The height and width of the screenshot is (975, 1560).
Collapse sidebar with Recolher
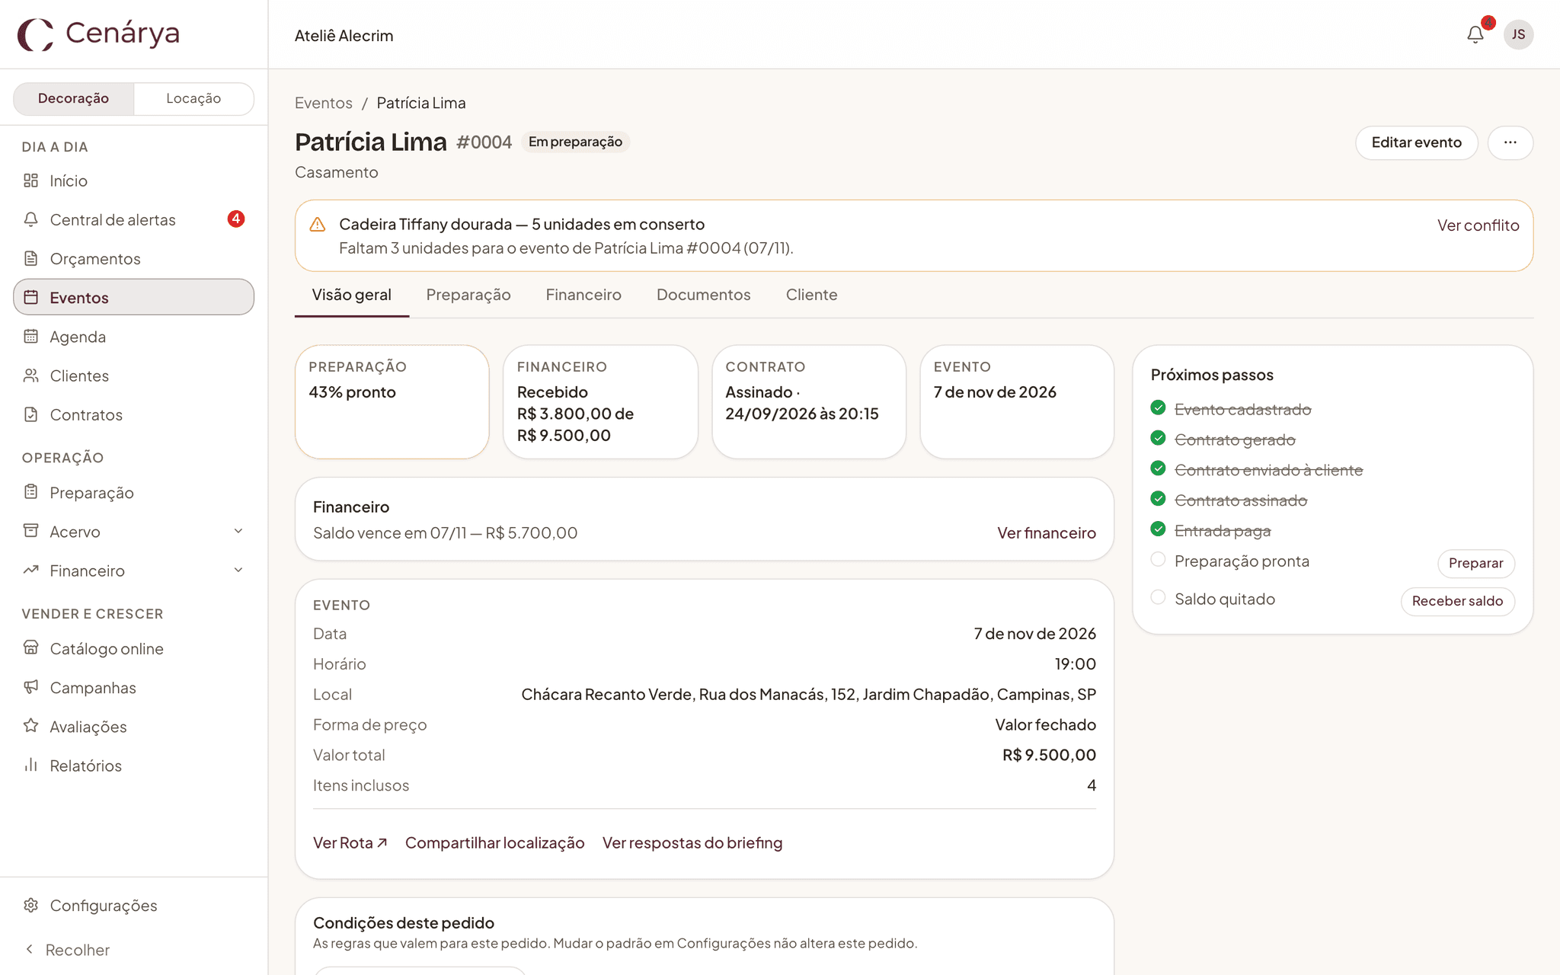67,949
